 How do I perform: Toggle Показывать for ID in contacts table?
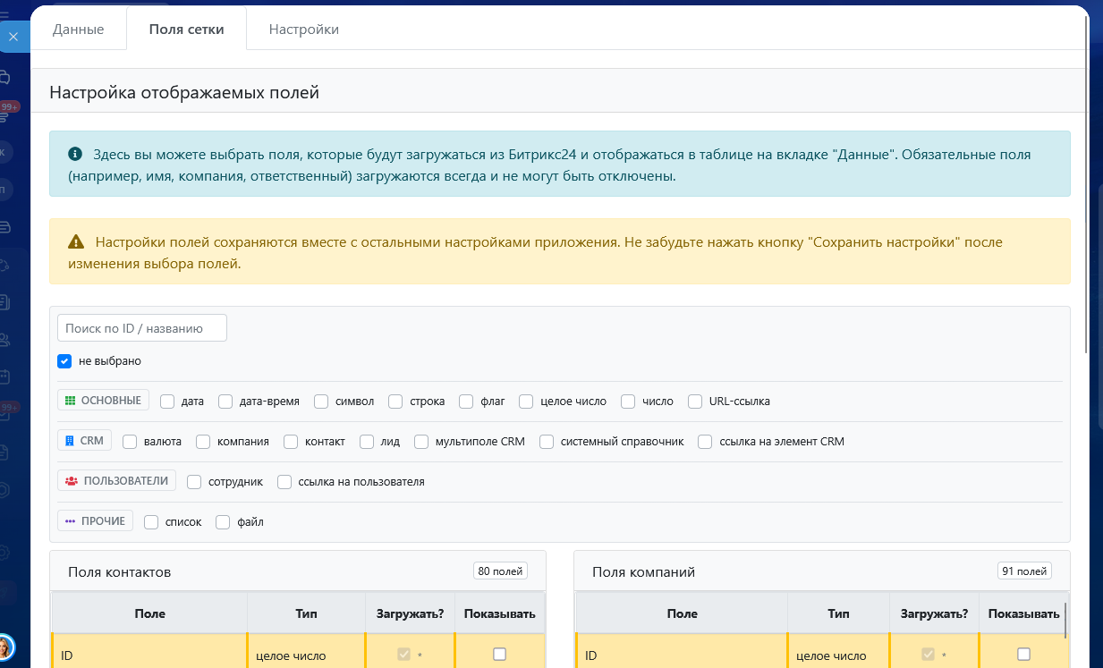click(x=500, y=655)
